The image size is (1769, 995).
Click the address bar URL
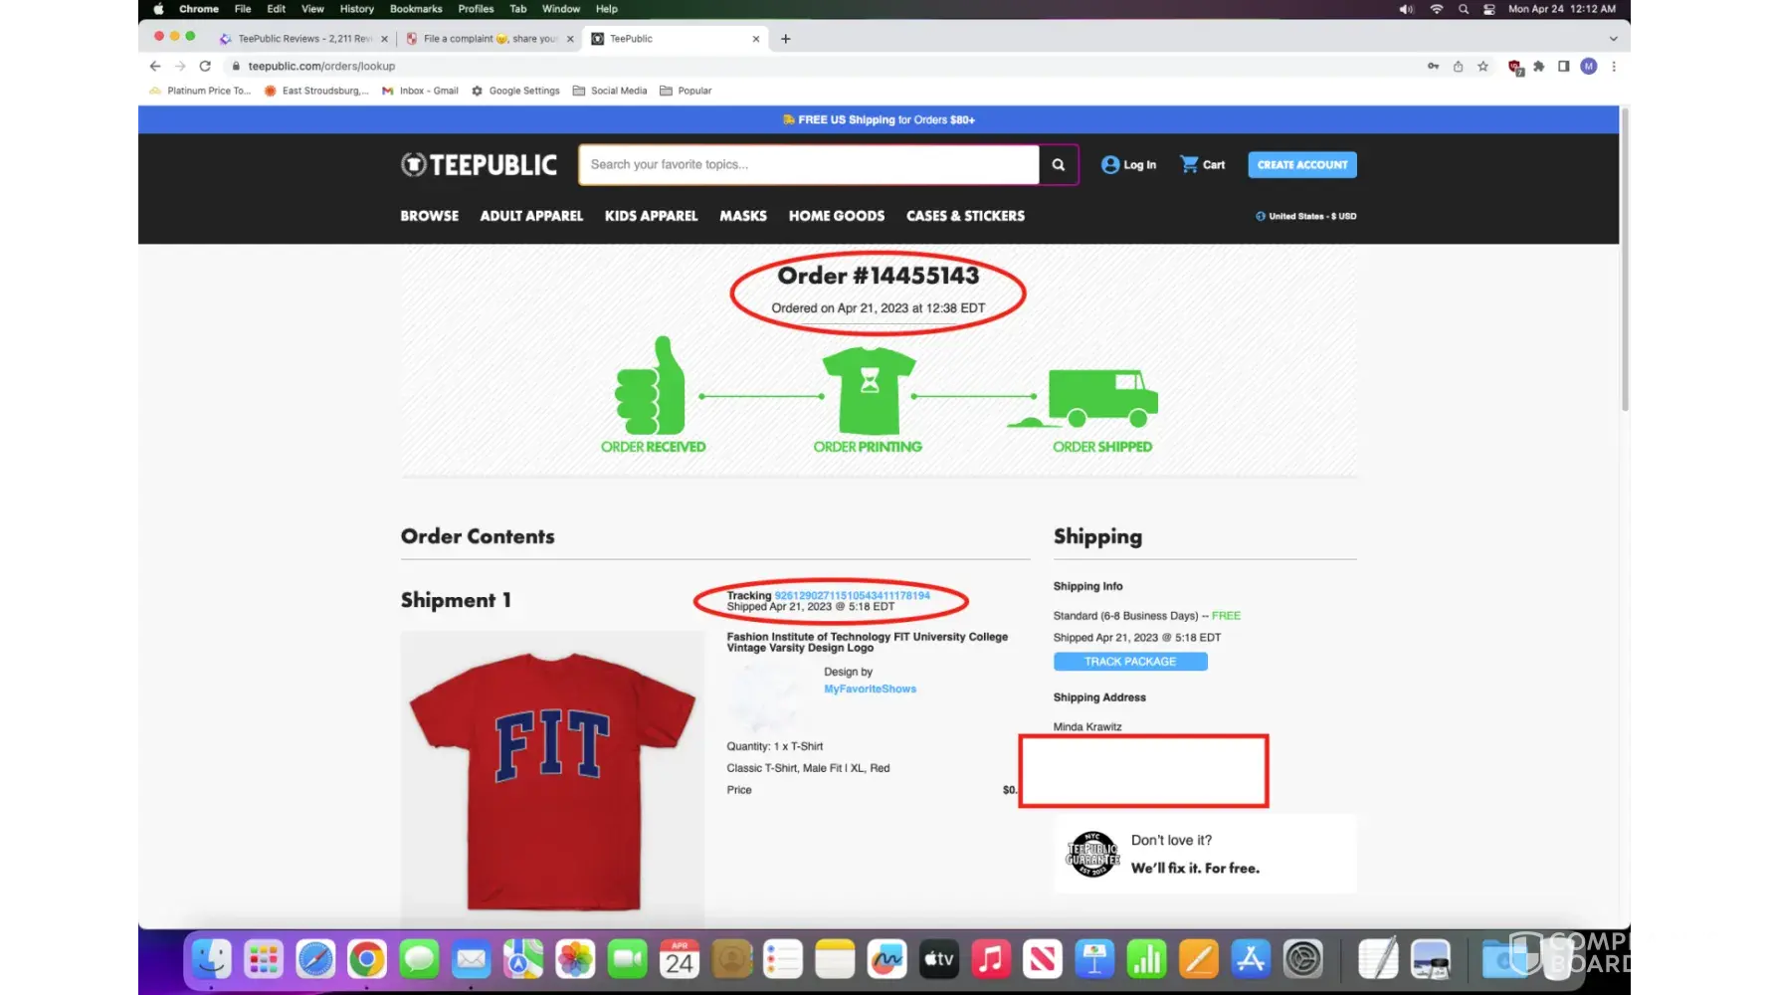pyautogui.click(x=321, y=67)
